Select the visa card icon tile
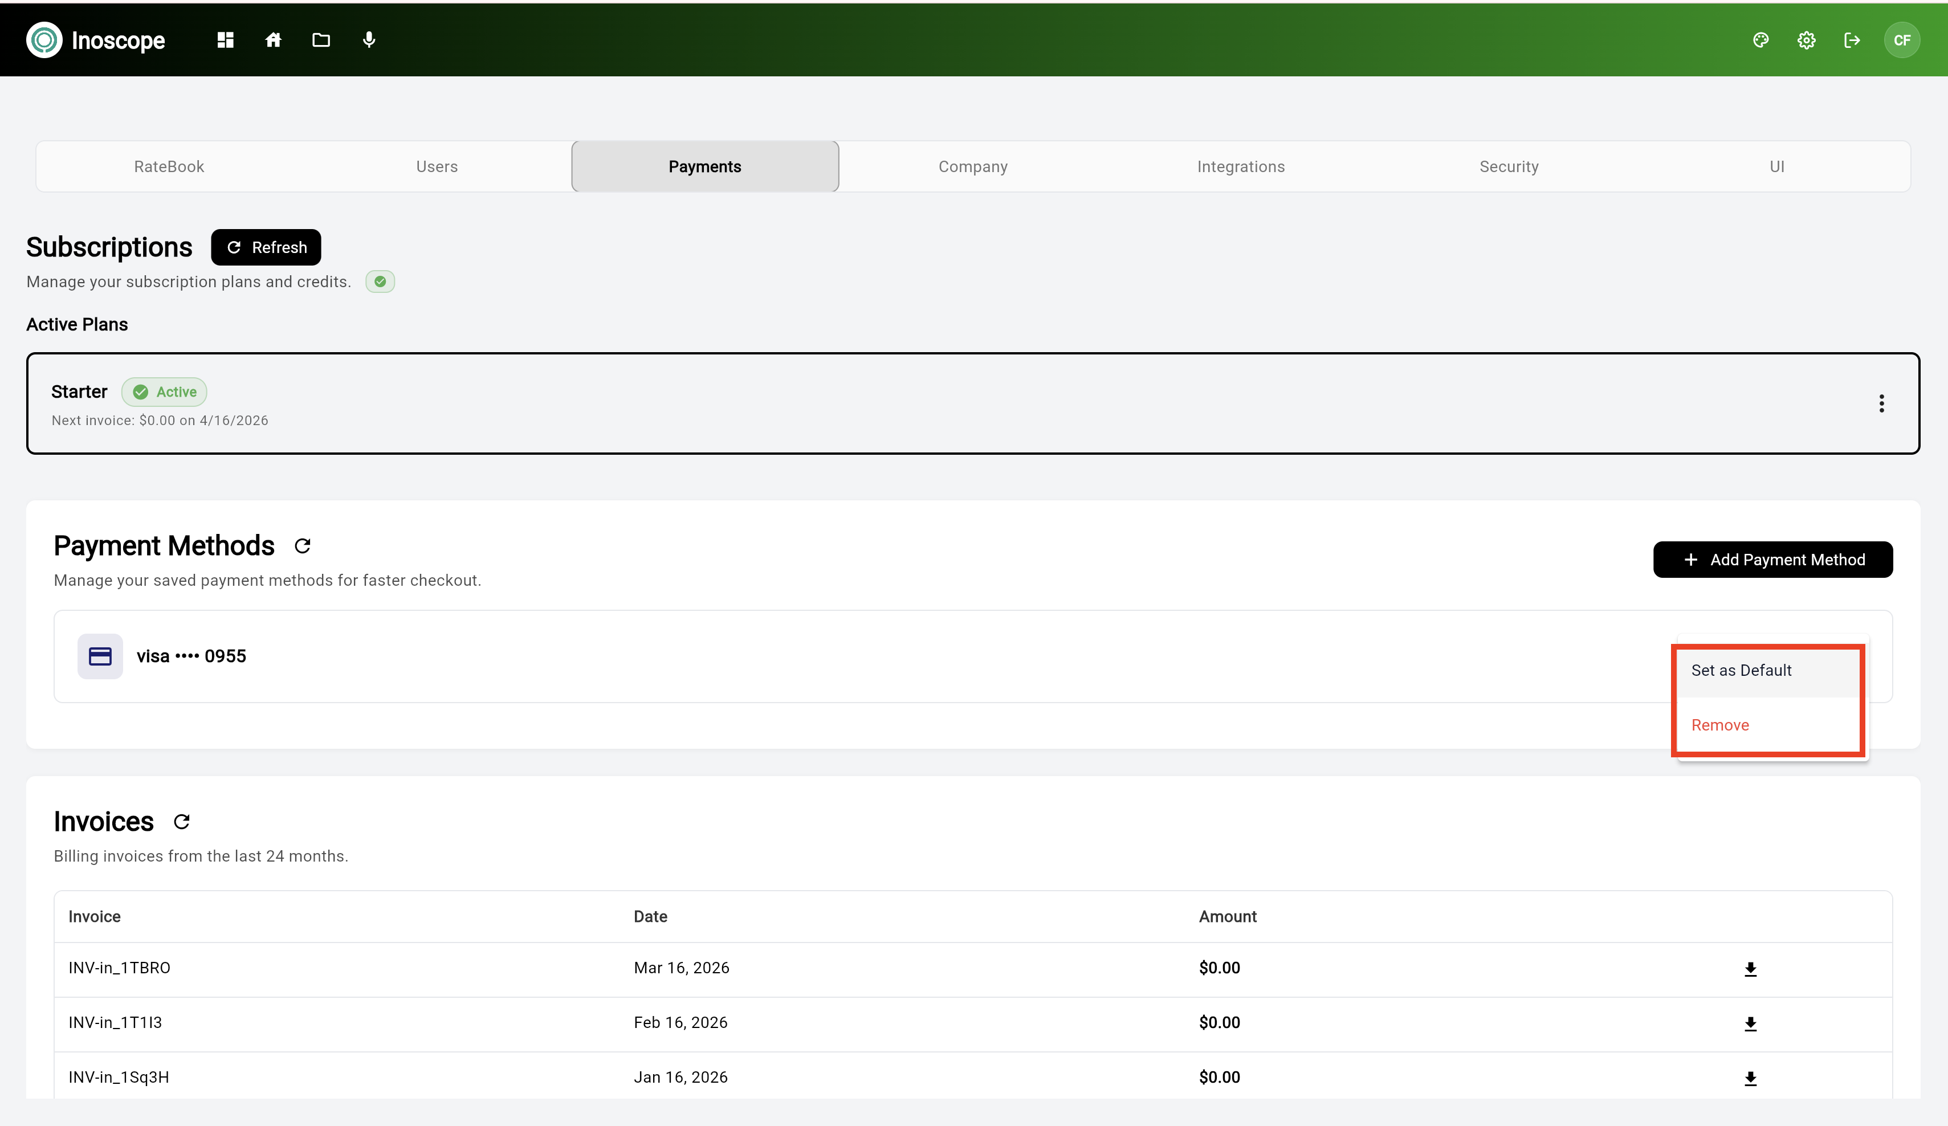Screen dimensions: 1948x1126 click(100, 656)
